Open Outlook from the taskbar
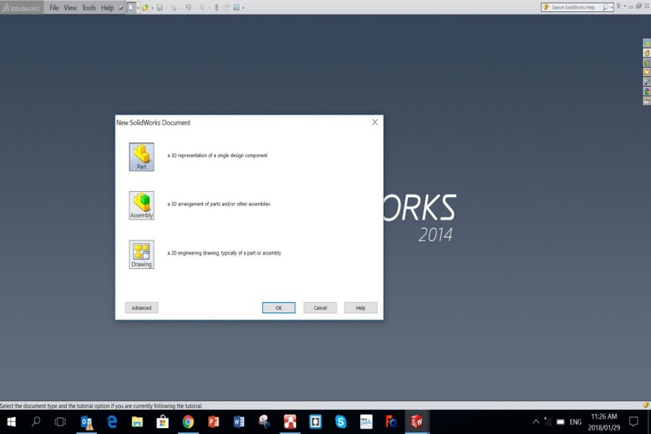The width and height of the screenshot is (651, 434). tap(87, 422)
